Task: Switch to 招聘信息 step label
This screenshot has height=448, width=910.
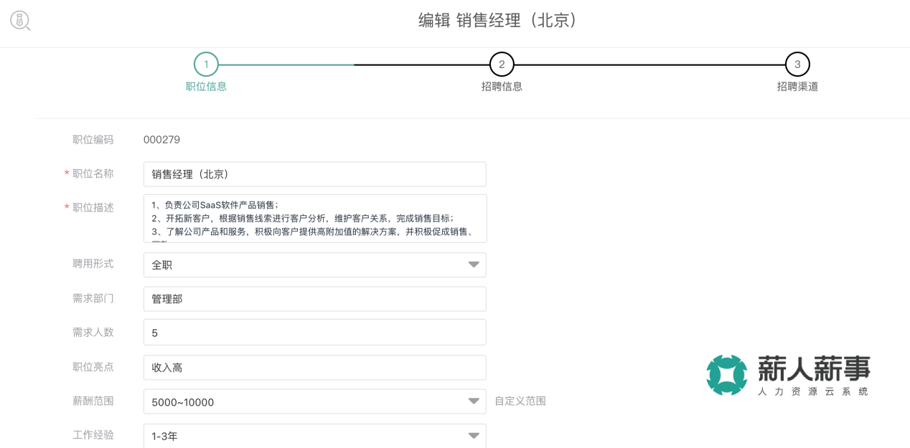Action: pyautogui.click(x=502, y=87)
